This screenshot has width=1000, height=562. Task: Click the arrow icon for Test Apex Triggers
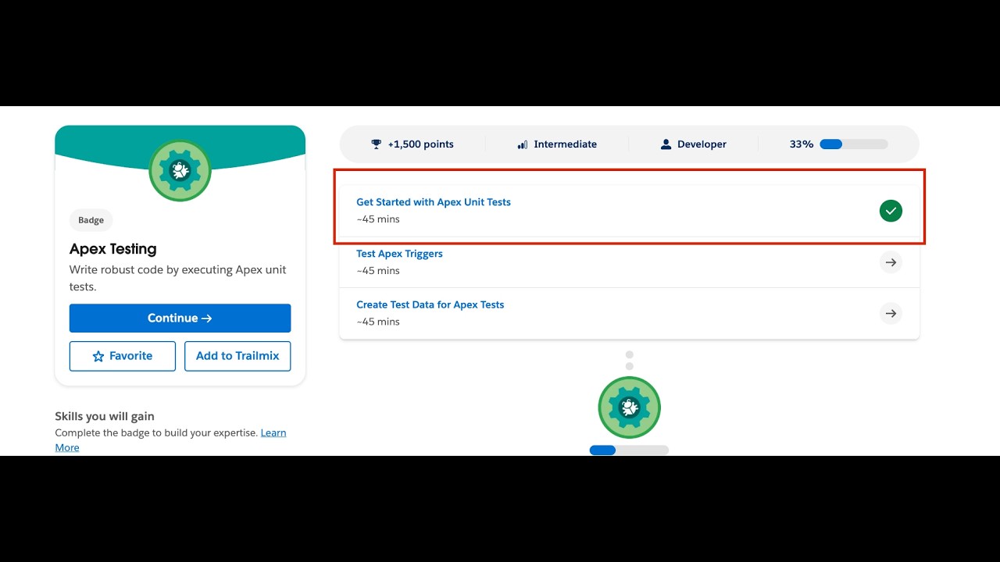[891, 262]
